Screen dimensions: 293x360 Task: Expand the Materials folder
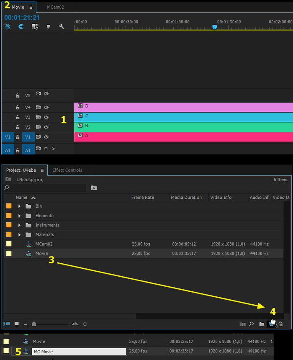[x=20, y=235]
